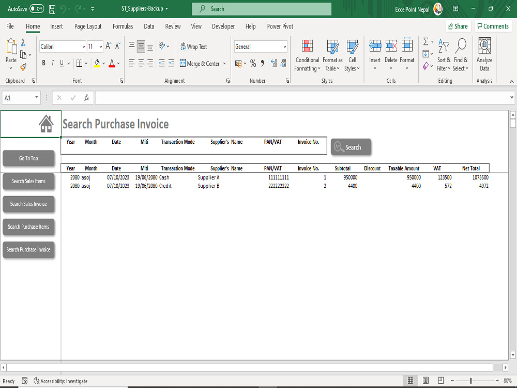Click Zoom Out minus icon
The width and height of the screenshot is (517, 388).
point(452,381)
